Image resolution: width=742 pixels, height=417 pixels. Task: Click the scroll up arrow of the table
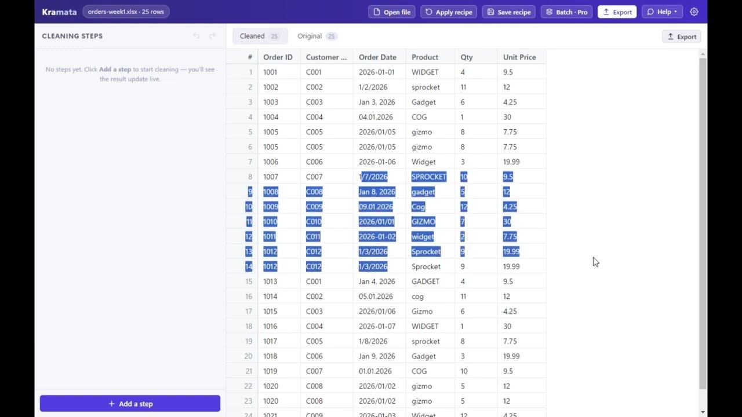tap(703, 54)
